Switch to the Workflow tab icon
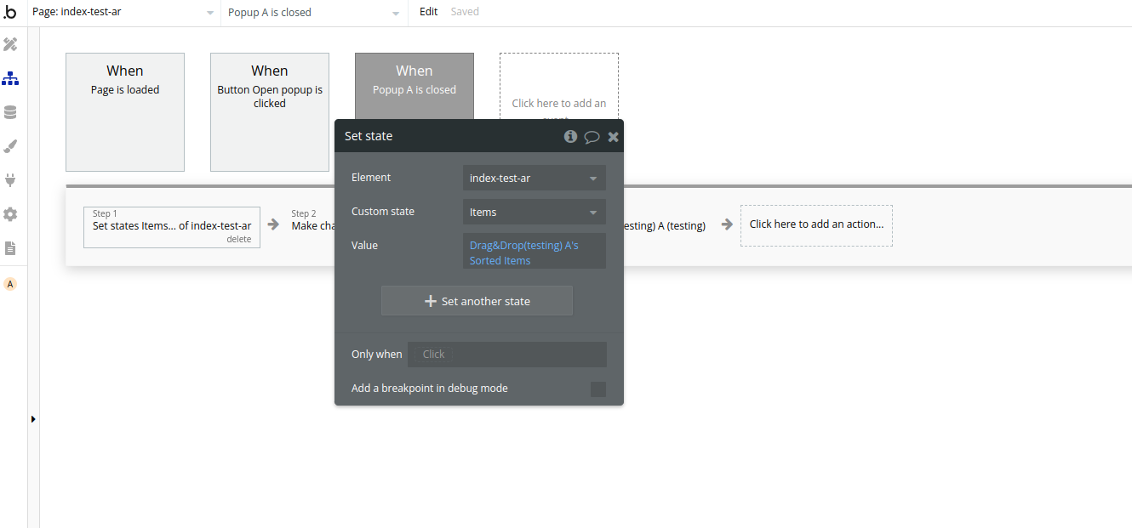The height and width of the screenshot is (528, 1132). 10,78
